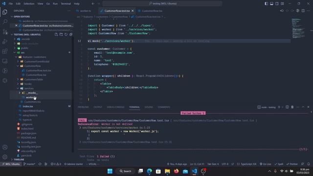Open the Remote Explorer view

[5, 61]
